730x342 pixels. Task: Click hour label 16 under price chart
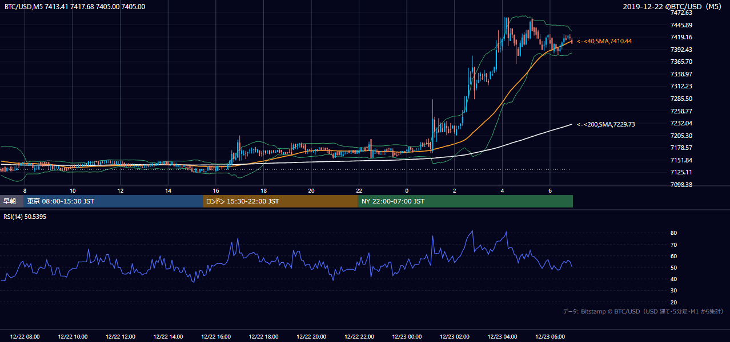pos(216,190)
